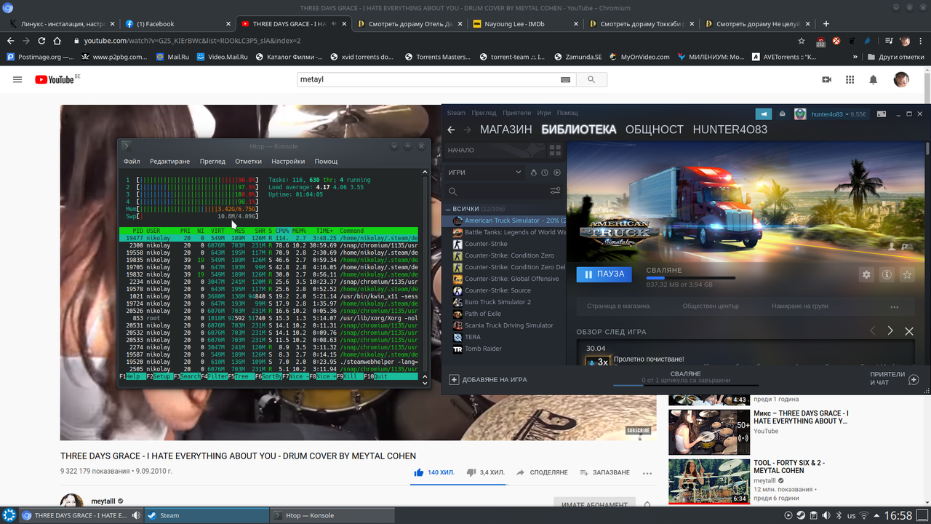Open YouTube notifications bell

click(x=874, y=79)
